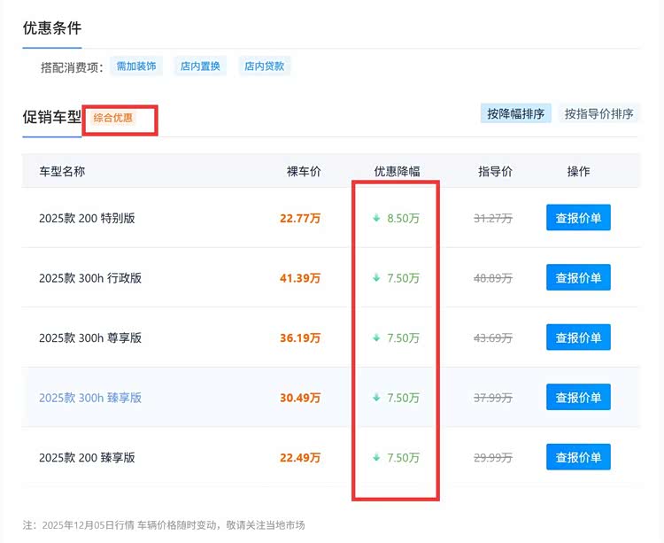Click 查报价单 for 2025款 300h 行政版
Viewport: 664px width, 543px height.
(x=578, y=278)
